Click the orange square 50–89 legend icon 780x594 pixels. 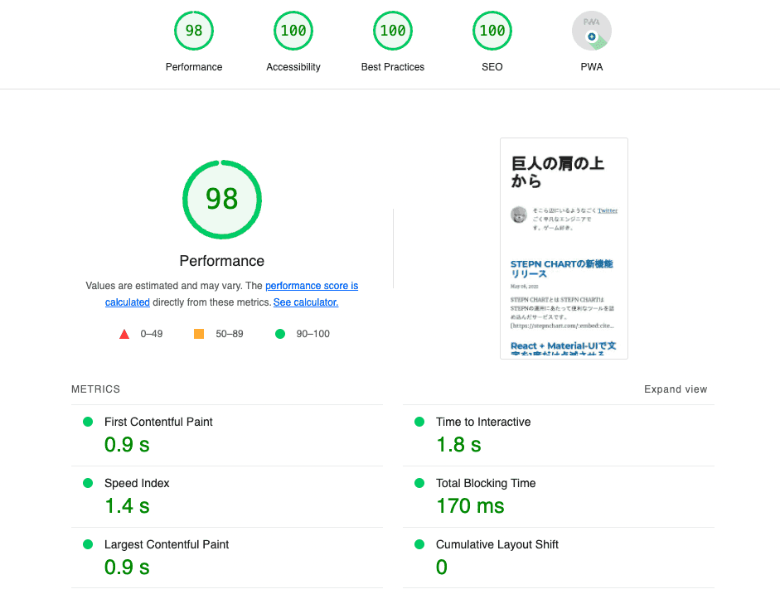click(199, 334)
